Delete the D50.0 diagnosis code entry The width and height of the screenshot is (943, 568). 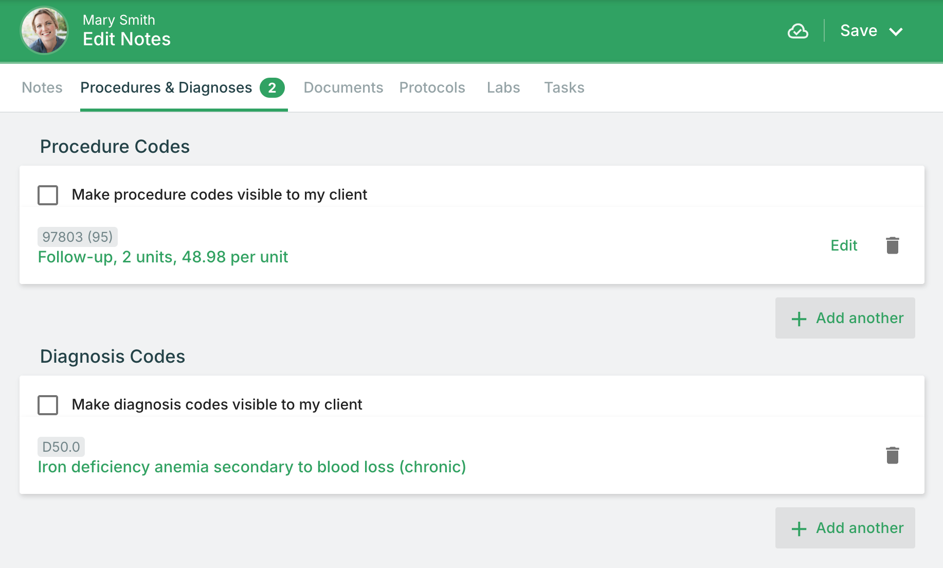click(x=892, y=455)
